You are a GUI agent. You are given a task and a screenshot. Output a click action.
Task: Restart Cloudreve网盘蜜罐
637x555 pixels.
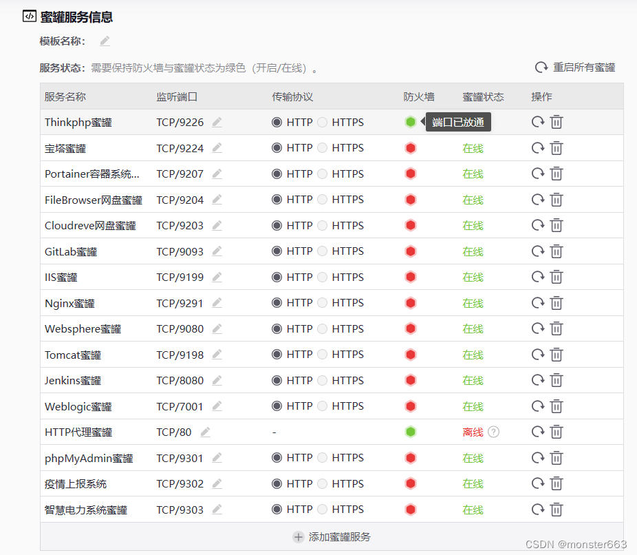(538, 226)
